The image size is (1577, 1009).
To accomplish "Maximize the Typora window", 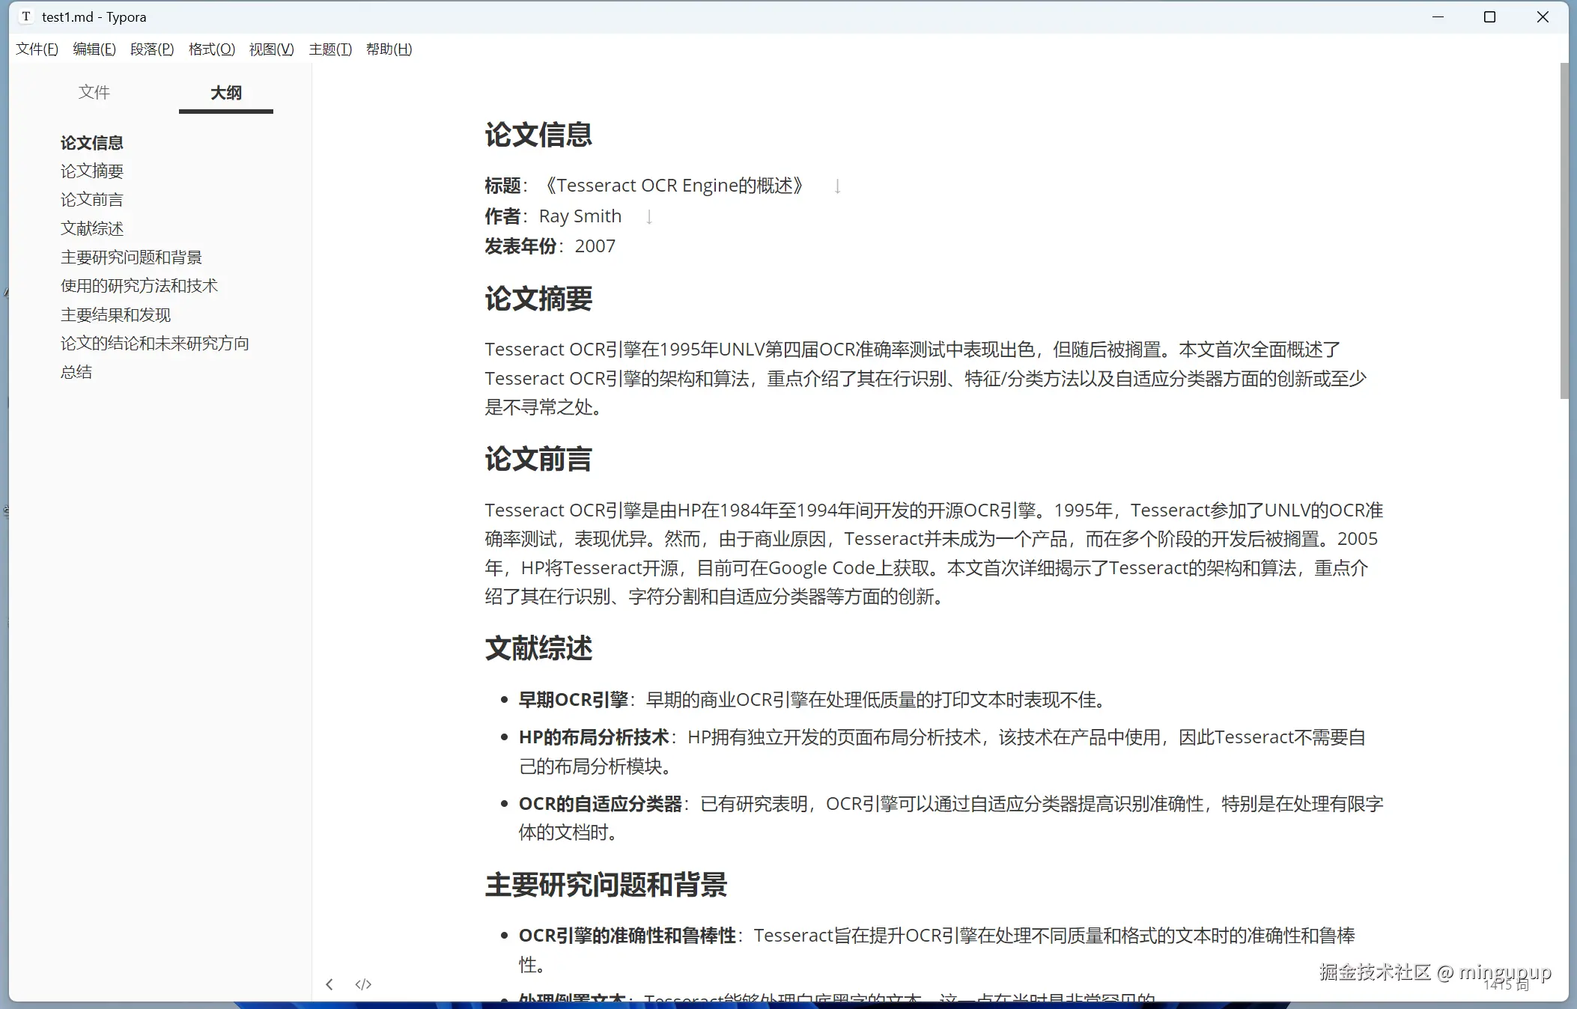I will coord(1489,16).
